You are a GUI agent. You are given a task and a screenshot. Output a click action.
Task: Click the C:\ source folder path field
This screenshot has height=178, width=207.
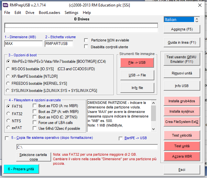pos(87,147)
